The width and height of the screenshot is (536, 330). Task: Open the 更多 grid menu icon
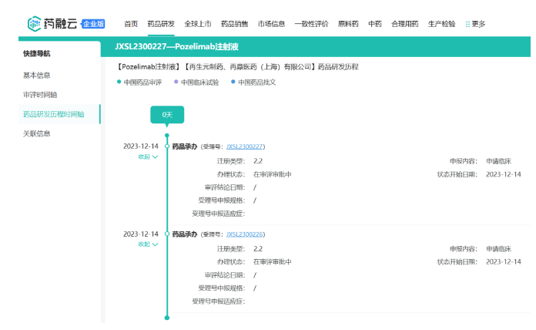click(x=467, y=24)
